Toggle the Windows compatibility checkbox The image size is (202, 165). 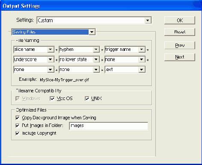pyautogui.click(x=18, y=98)
